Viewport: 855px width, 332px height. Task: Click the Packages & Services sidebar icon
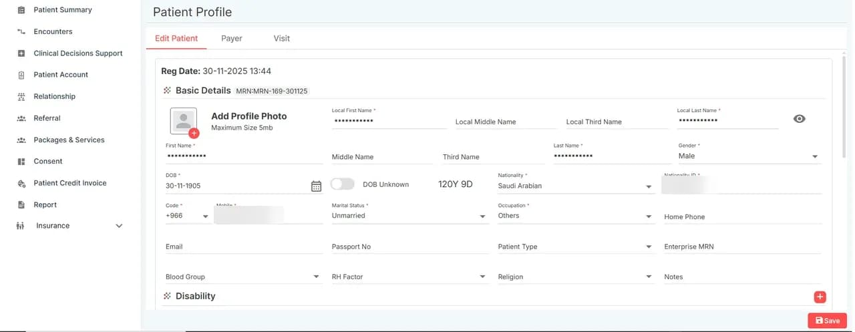[21, 140]
